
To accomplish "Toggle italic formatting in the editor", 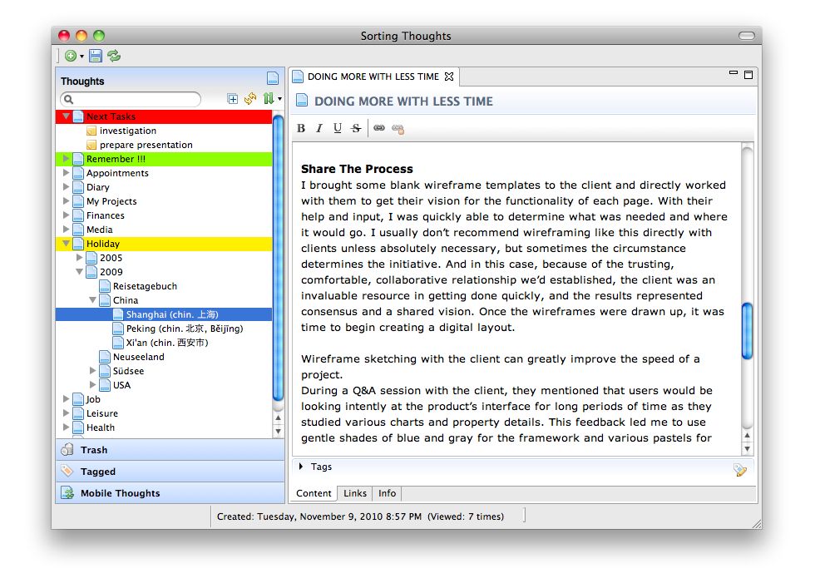I will [320, 127].
